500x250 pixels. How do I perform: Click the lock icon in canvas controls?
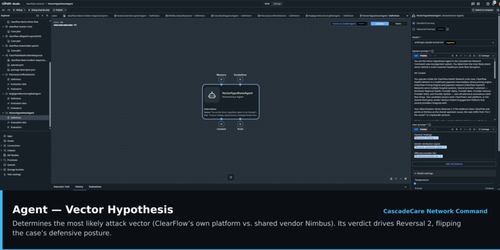(x=391, y=179)
